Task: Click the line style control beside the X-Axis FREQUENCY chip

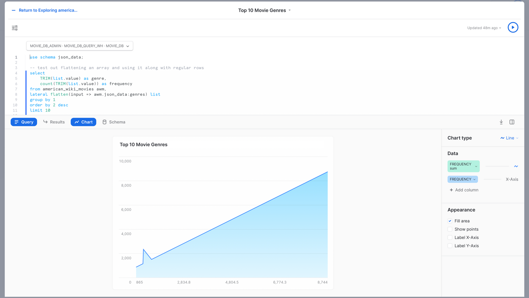Action: tap(493, 179)
